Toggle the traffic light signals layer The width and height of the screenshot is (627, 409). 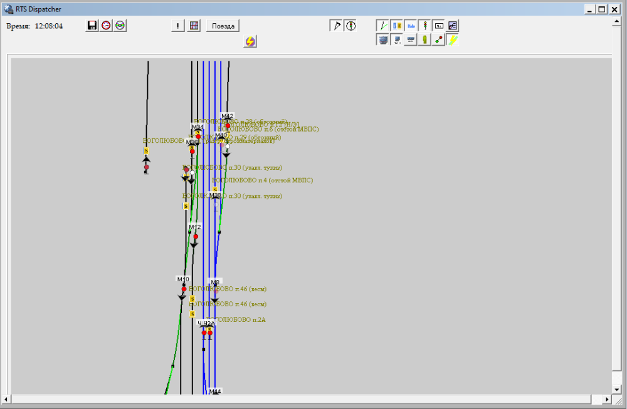point(424,26)
